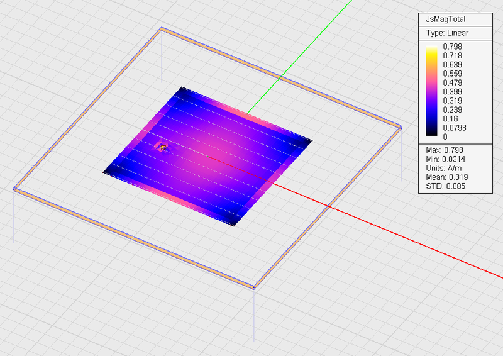Click the bottom corner of the patch

[x=233, y=225]
